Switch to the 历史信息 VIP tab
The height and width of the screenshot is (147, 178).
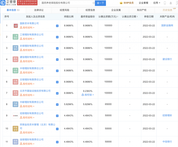(x=168, y=10)
